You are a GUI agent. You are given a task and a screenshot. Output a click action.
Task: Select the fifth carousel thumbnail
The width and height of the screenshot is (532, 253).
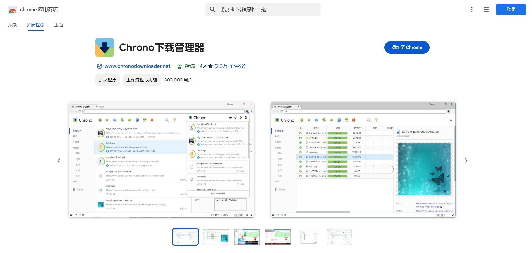coord(309,237)
